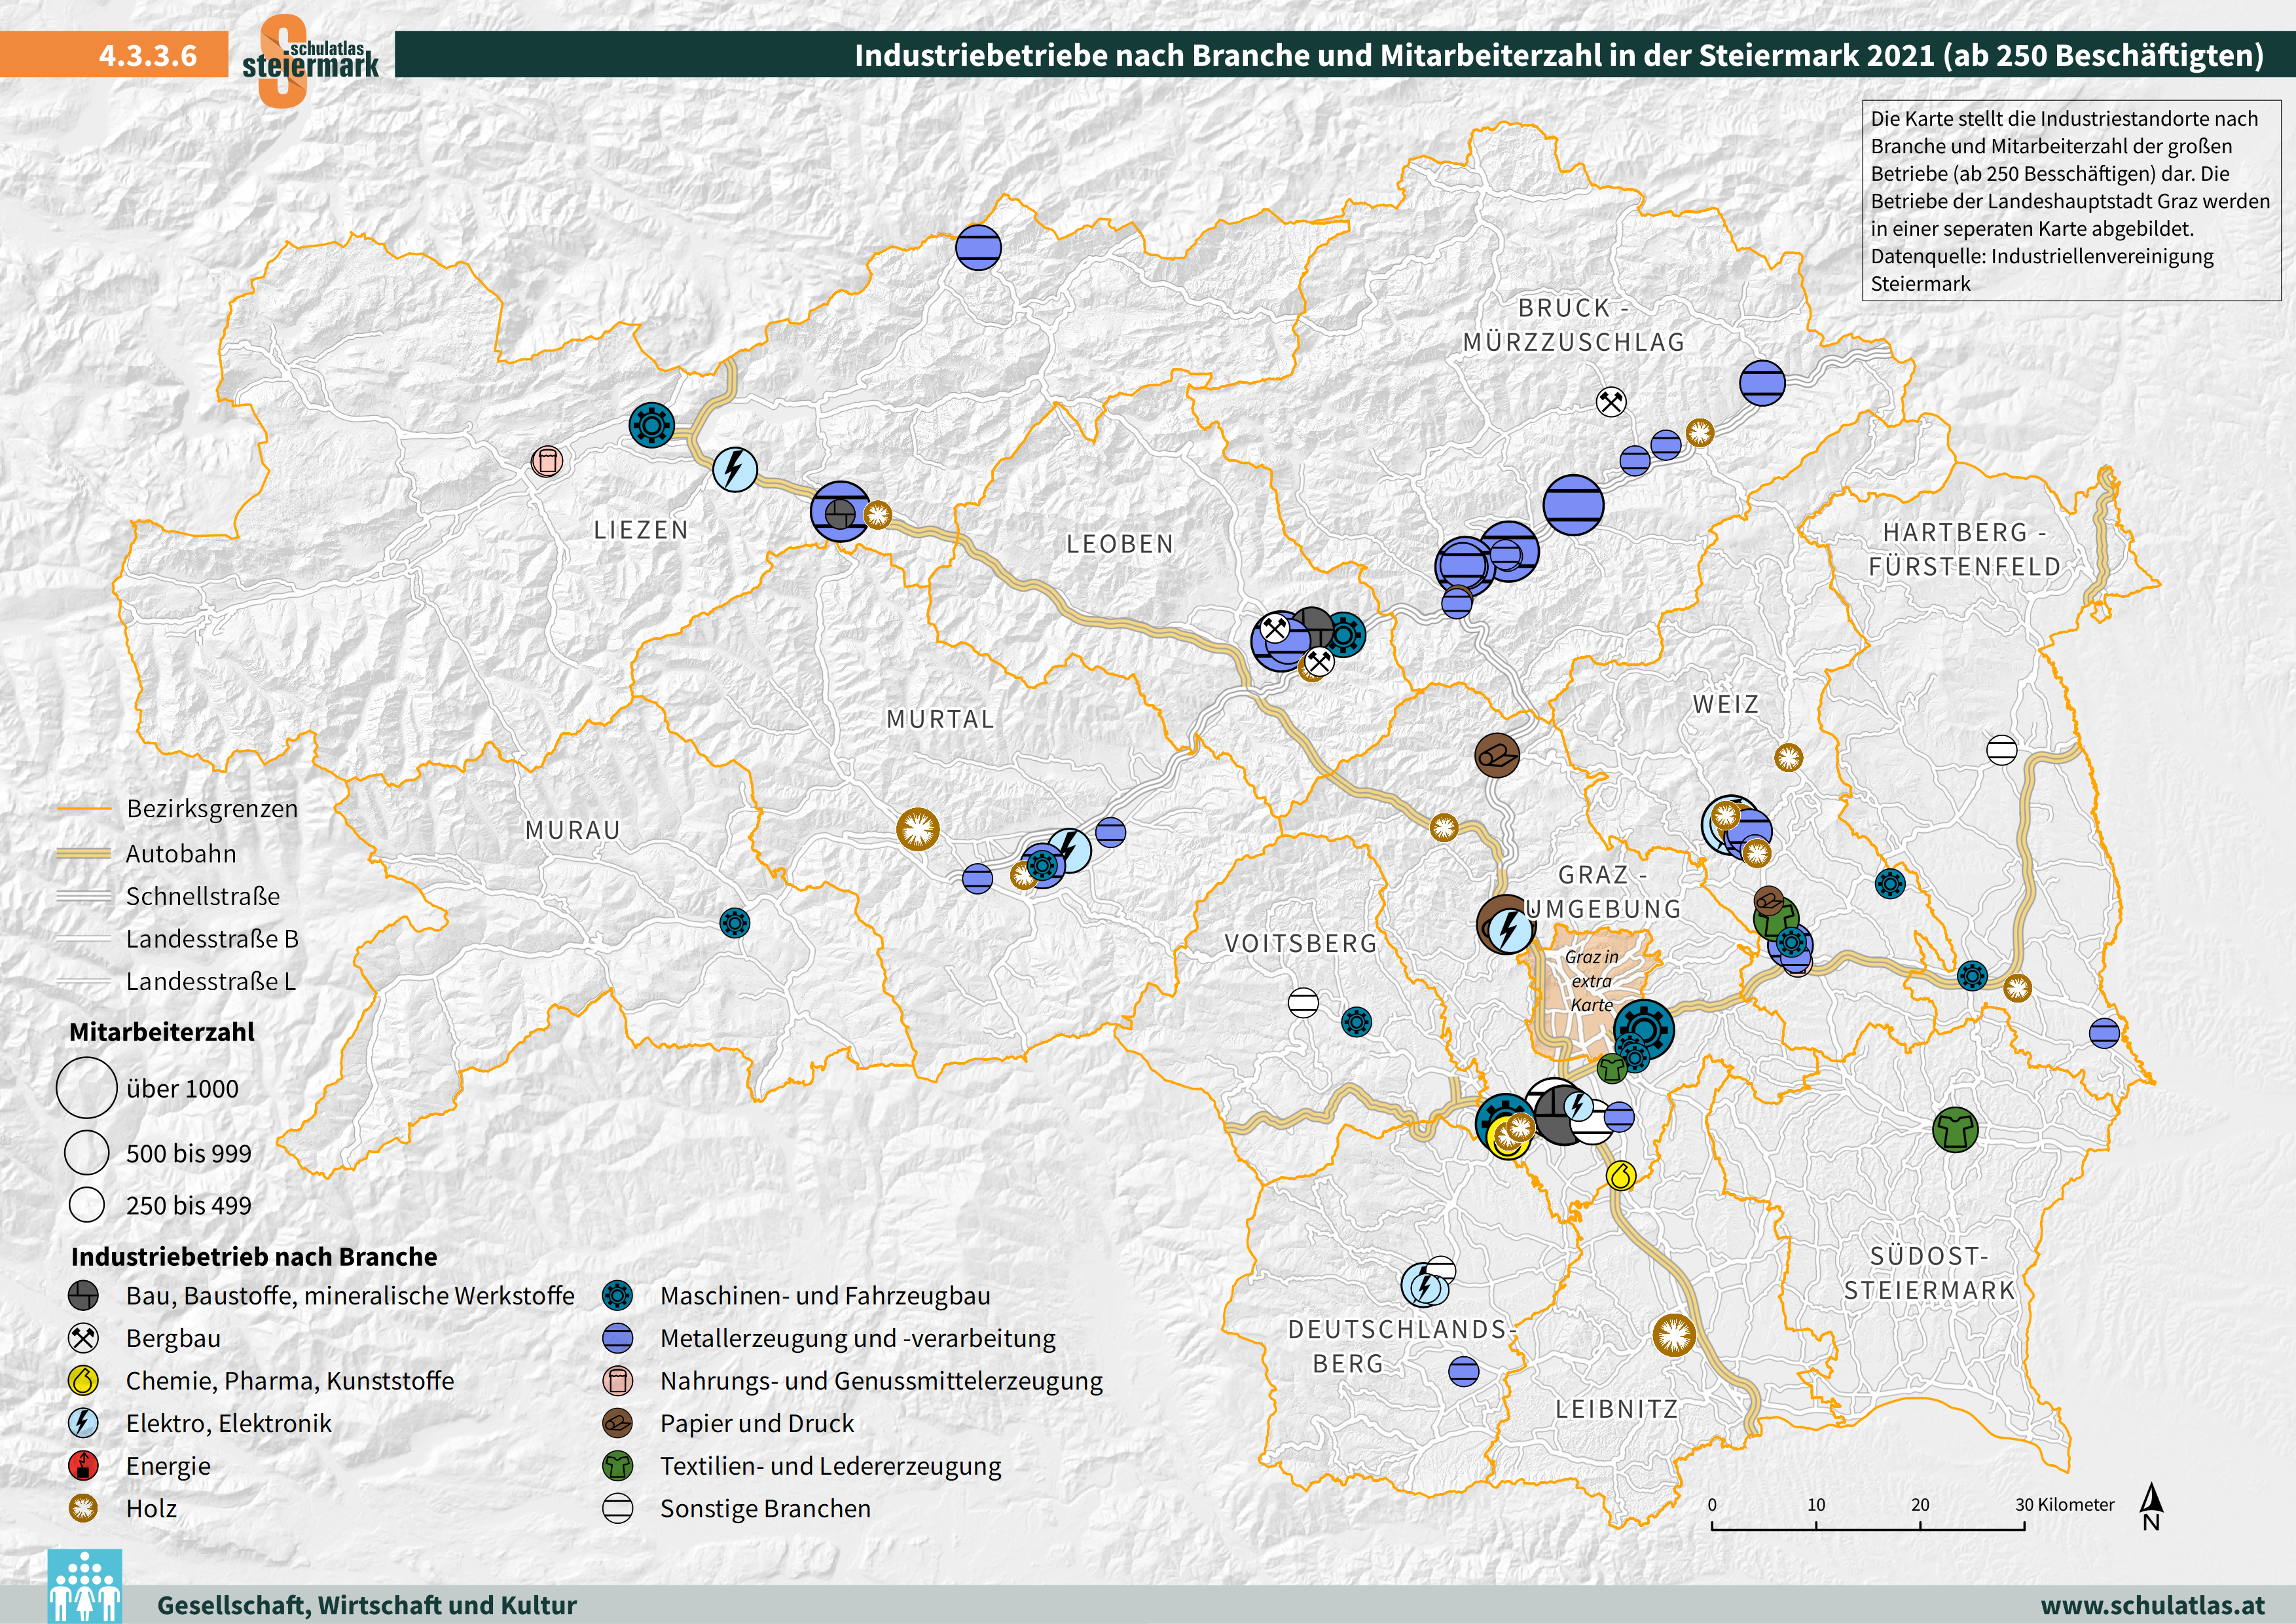This screenshot has height=1624, width=2296.
Task: Click the Papier und Druck legend icon
Action: [x=618, y=1424]
